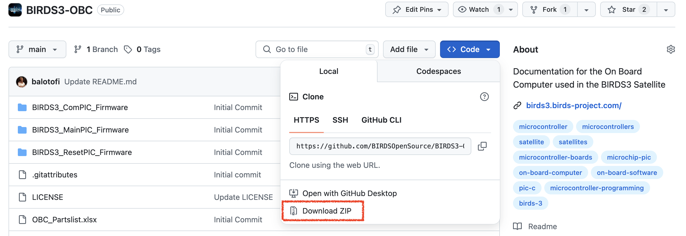
Task: Open the balotofi author link
Action: tap(46, 82)
